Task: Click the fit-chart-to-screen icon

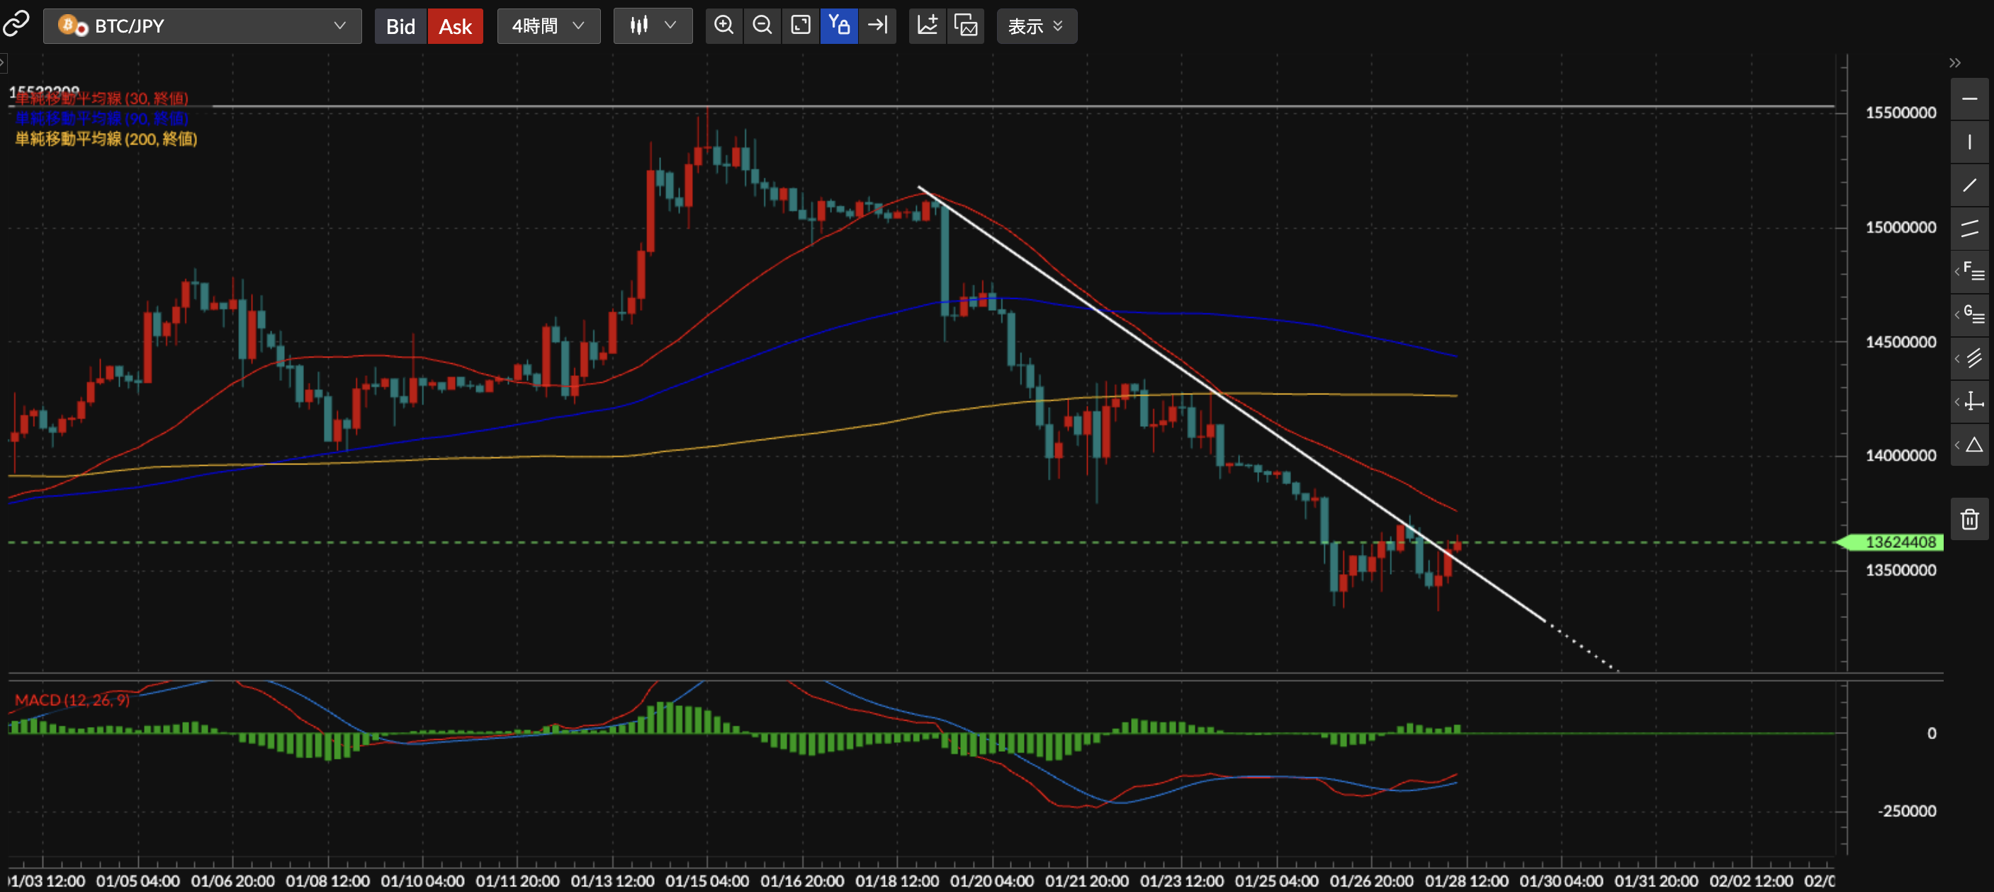Action: (x=801, y=25)
